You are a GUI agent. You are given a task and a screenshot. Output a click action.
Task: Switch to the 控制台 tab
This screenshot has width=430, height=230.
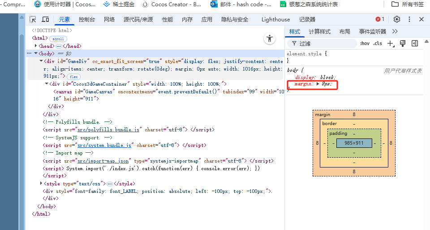[86, 19]
